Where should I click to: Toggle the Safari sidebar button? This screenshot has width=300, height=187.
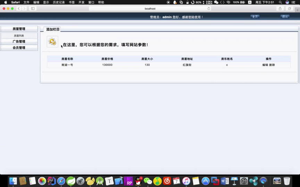[x=33, y=9]
